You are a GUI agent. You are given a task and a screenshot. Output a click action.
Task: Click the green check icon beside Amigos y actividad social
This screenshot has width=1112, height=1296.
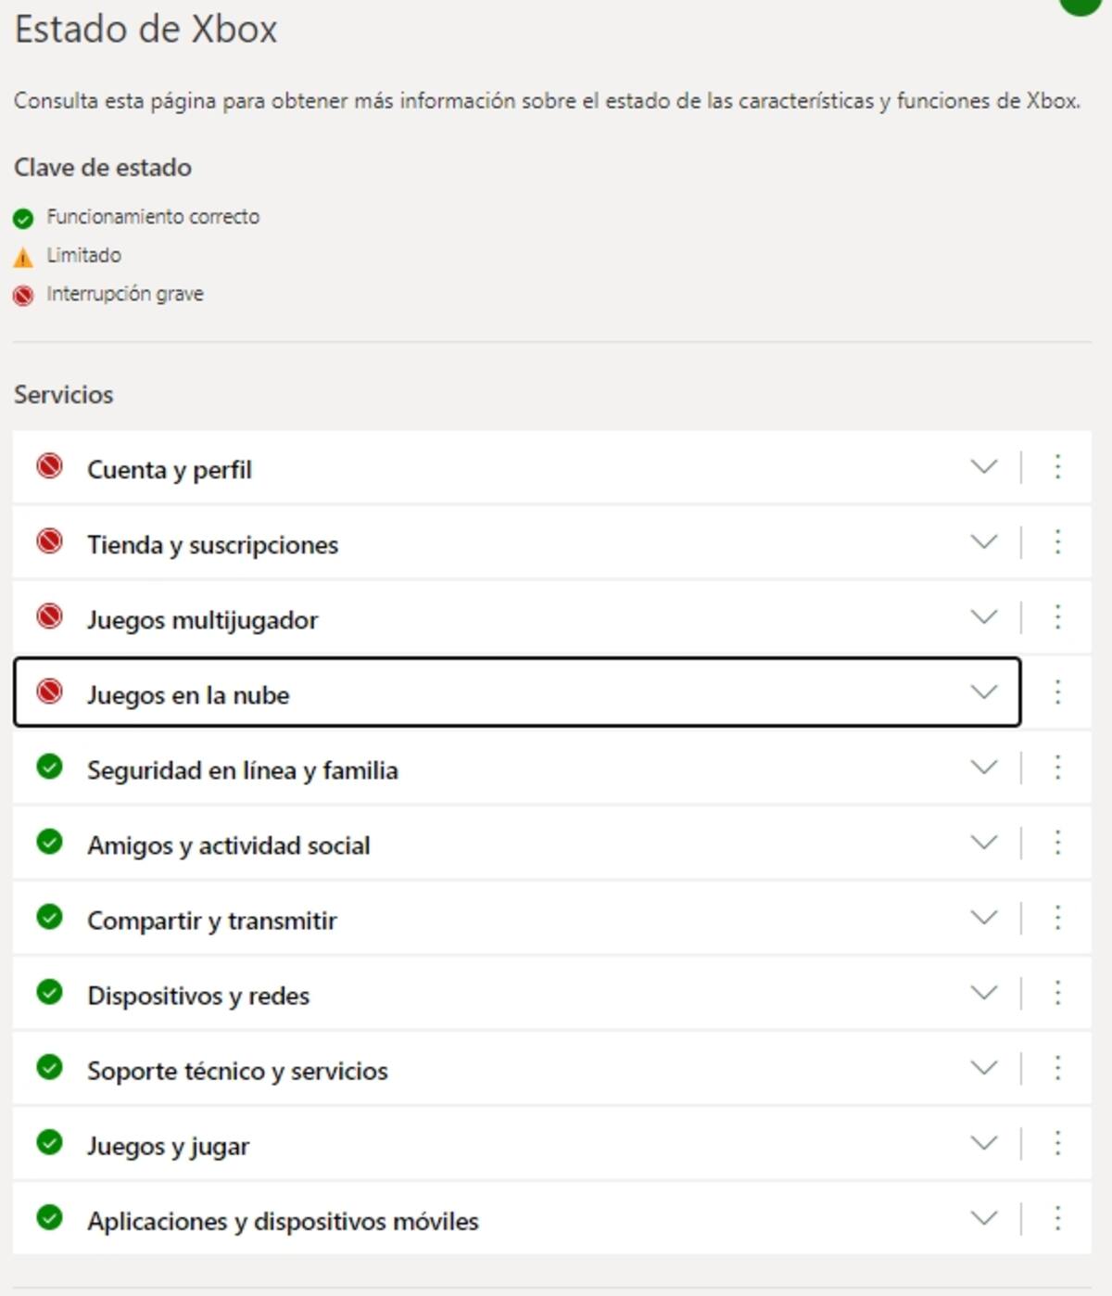[49, 842]
